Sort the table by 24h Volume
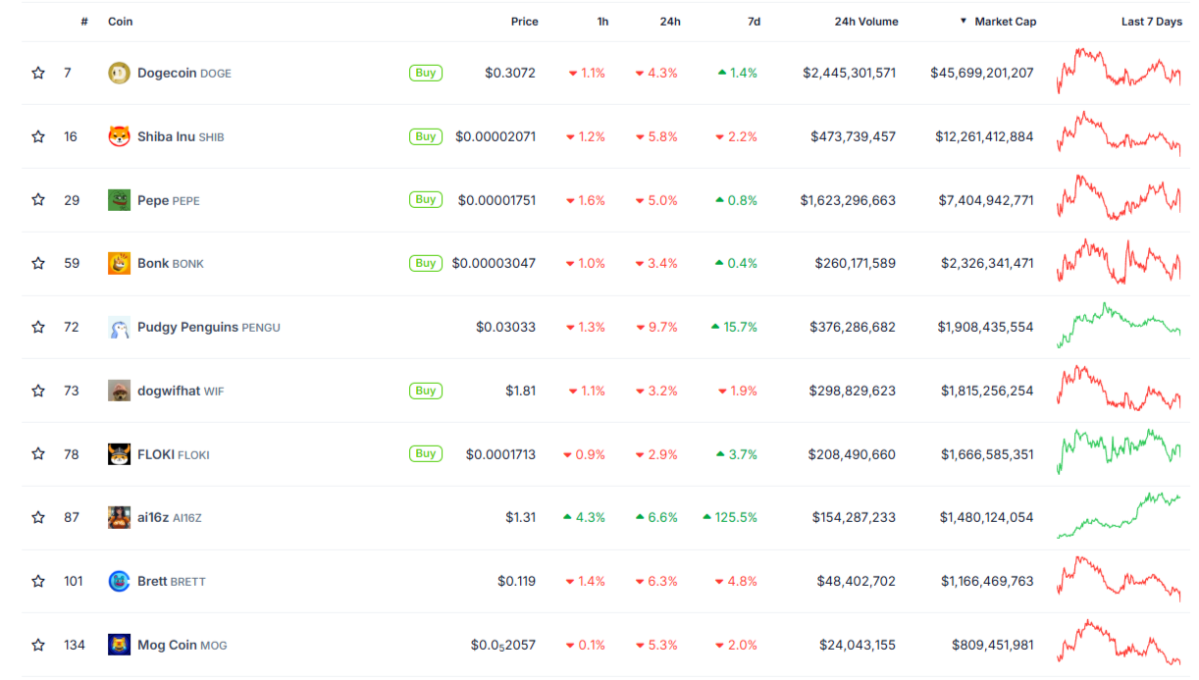Image resolution: width=1199 pixels, height=680 pixels. click(865, 22)
